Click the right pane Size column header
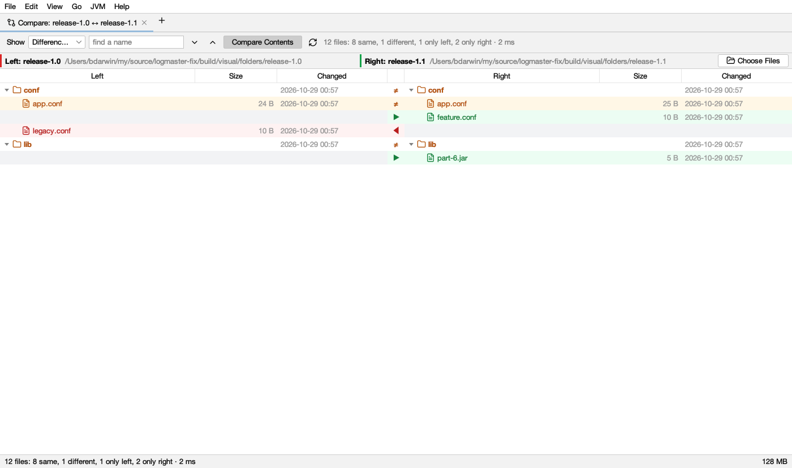The height and width of the screenshot is (468, 792). 640,76
